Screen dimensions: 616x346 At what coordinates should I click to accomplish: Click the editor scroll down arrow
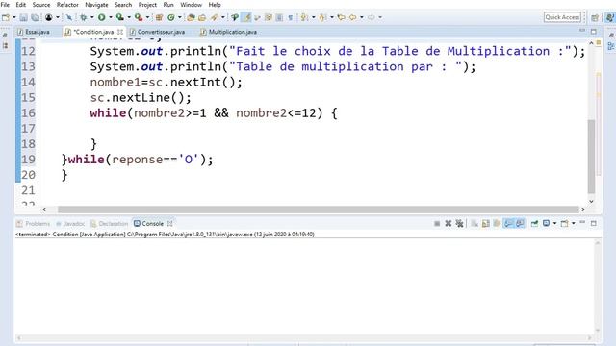click(x=591, y=201)
